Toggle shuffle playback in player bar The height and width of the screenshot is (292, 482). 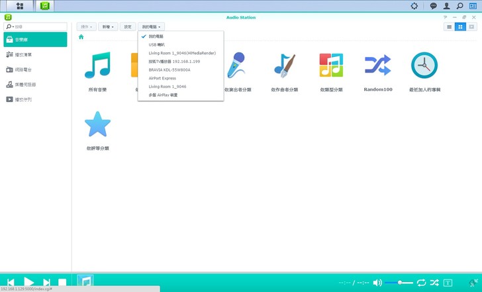tap(434, 283)
